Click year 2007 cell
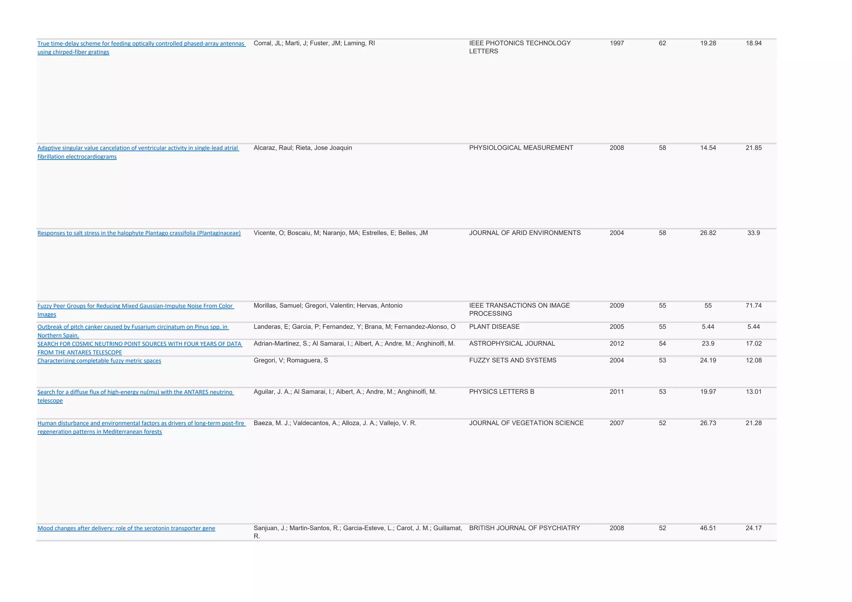Screen dimensions: 852x602 pyautogui.click(x=617, y=423)
